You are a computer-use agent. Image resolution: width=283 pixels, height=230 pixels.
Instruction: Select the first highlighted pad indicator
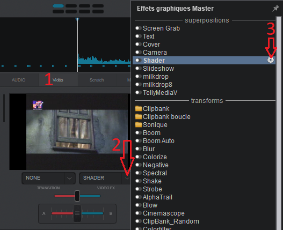58,6
